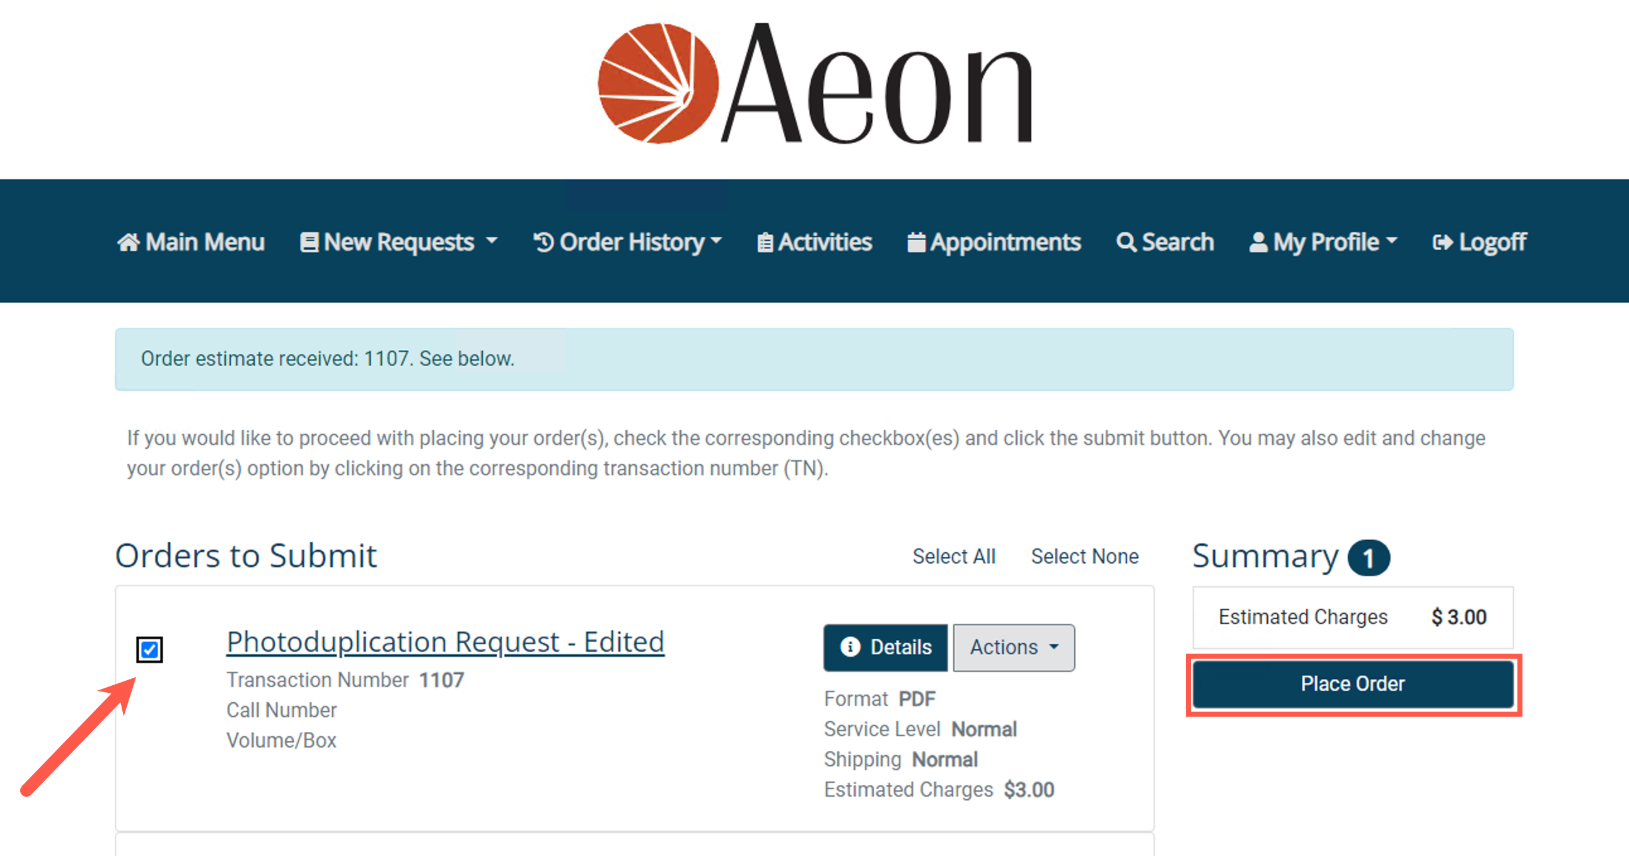The image size is (1629, 856).
Task: Click the Logoff exit icon
Action: (x=1442, y=242)
